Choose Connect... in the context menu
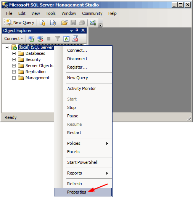The height and width of the screenshot is (197, 193). click(83, 50)
